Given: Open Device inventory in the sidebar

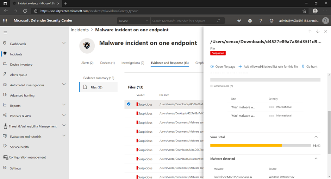Looking at the screenshot, I should pyautogui.click(x=21, y=64).
